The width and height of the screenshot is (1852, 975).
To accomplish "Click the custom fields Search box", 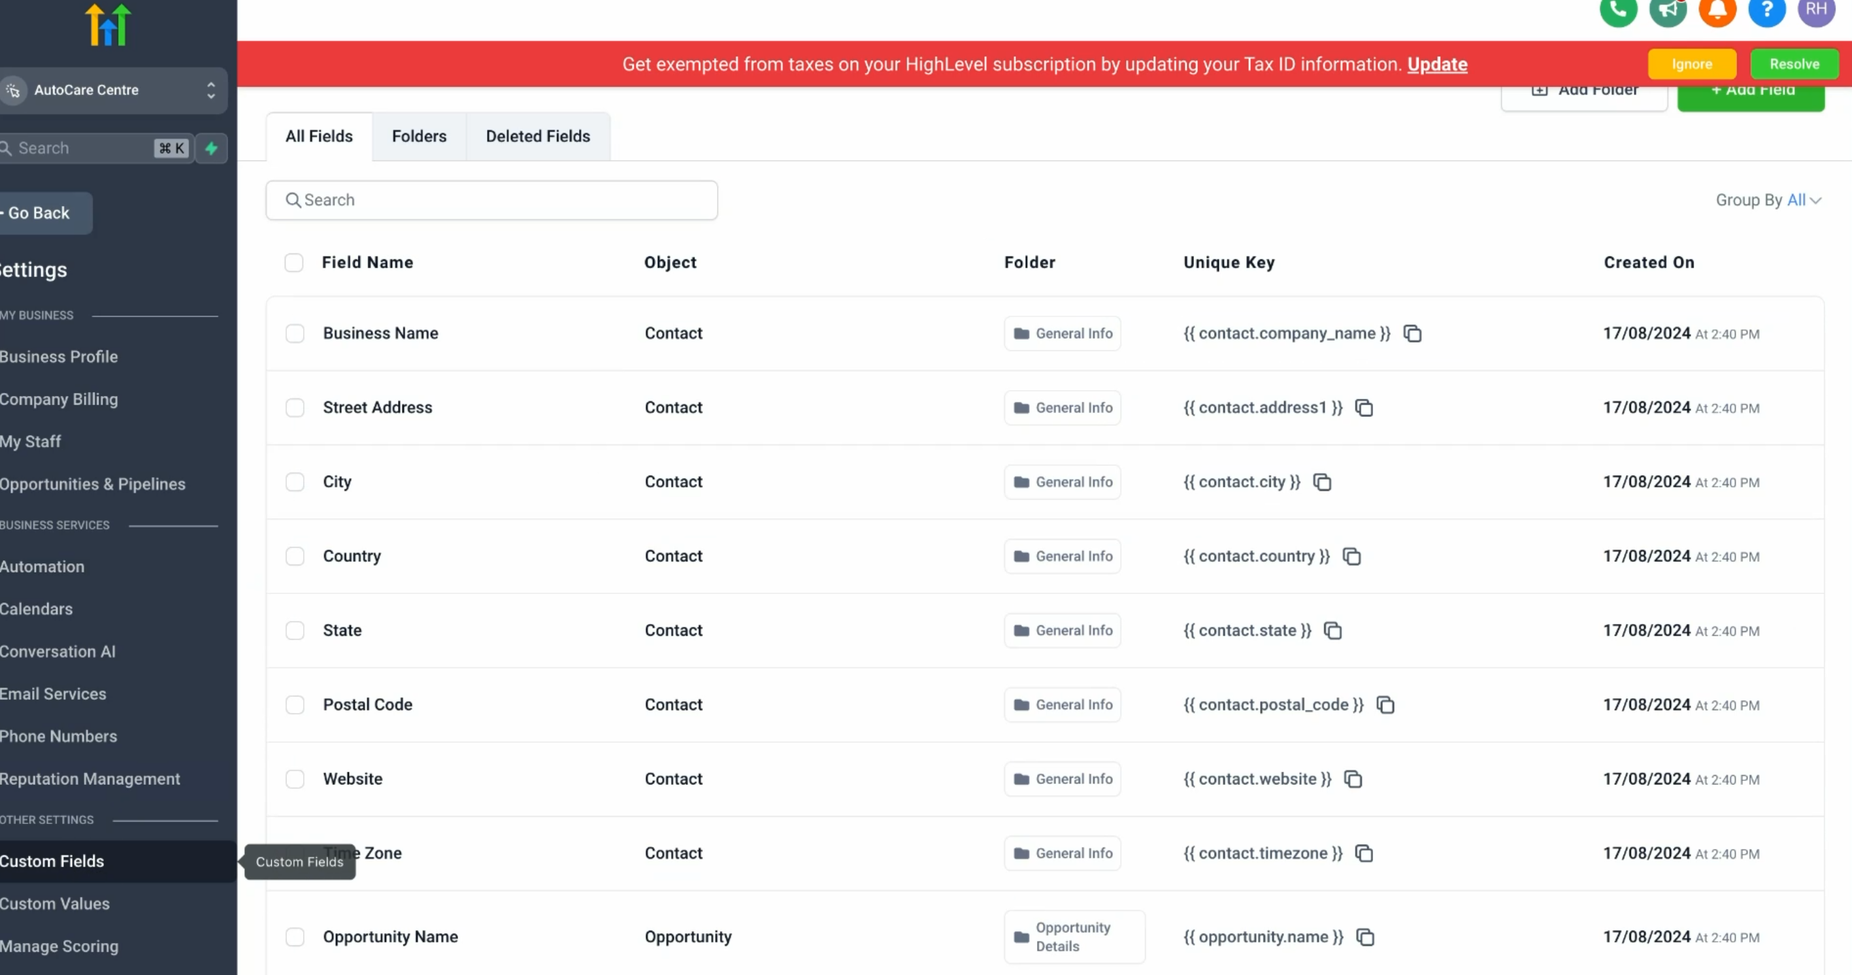I will [x=492, y=200].
